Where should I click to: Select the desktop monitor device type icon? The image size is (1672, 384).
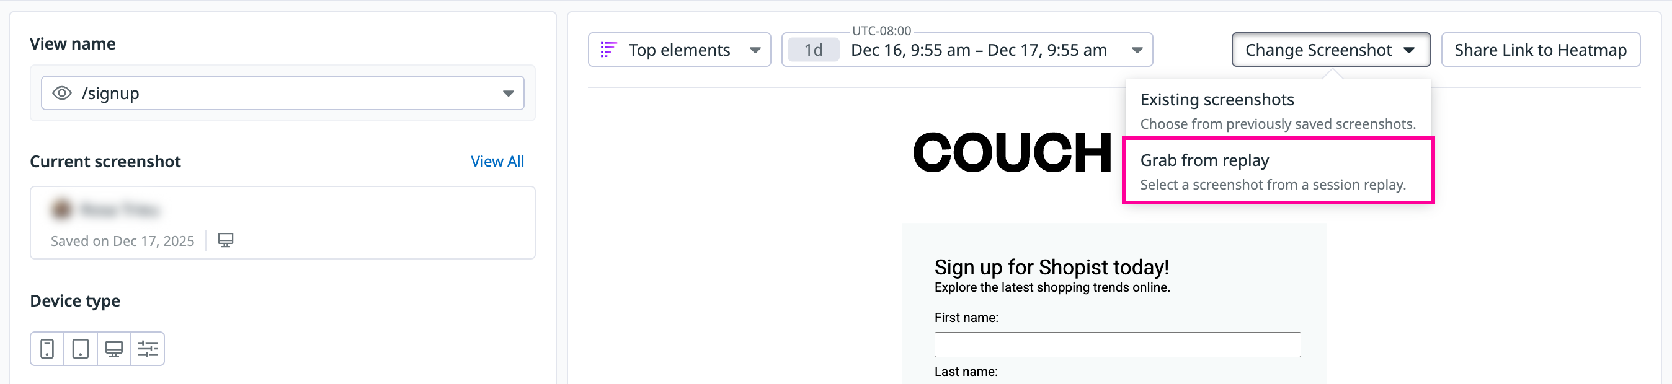(x=114, y=349)
